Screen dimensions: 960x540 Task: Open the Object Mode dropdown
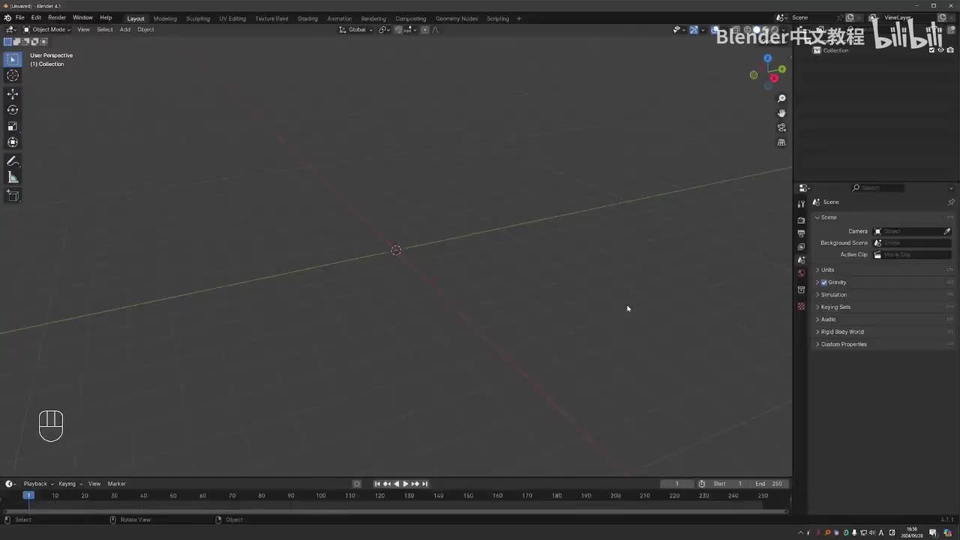[46, 30]
